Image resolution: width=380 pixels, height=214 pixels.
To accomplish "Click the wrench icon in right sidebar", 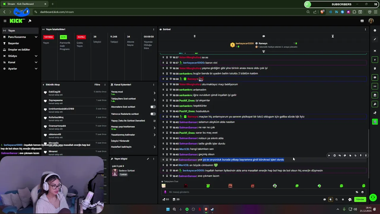I will pyautogui.click(x=375, y=104).
